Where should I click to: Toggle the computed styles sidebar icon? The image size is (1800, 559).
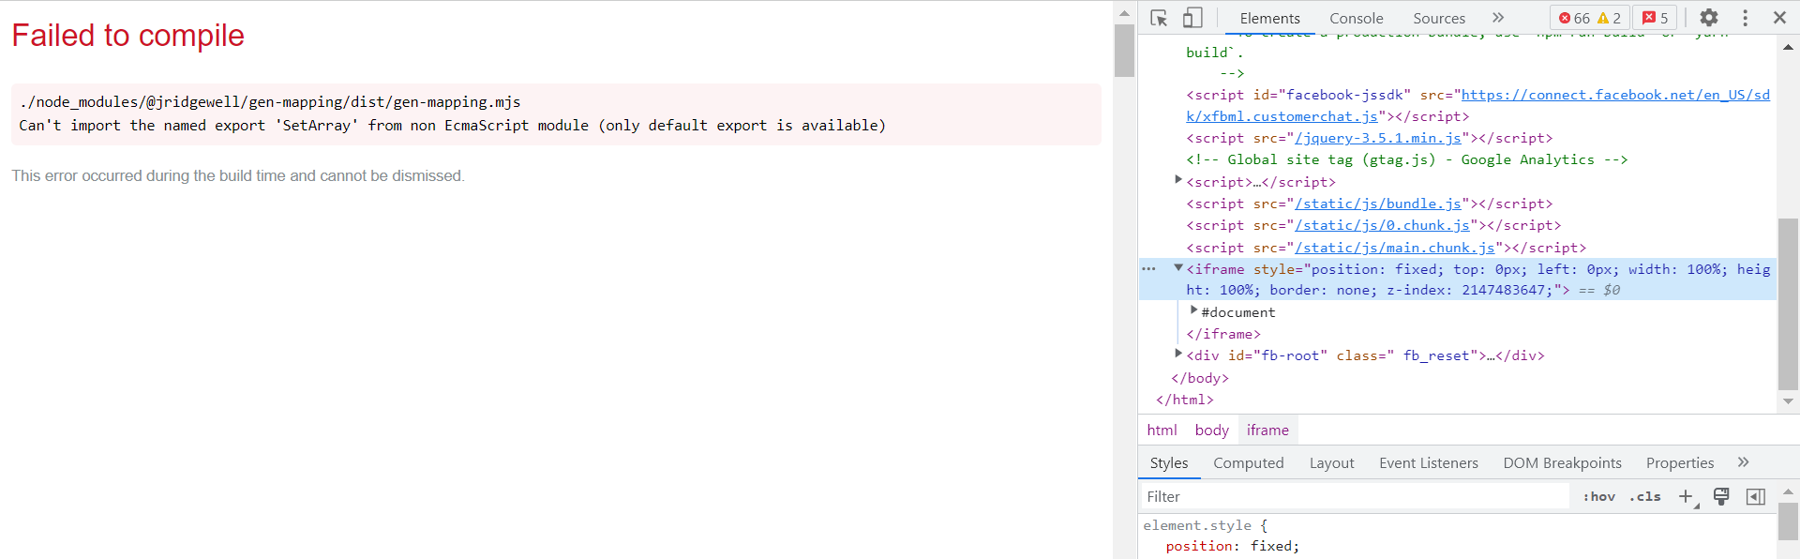(1756, 496)
